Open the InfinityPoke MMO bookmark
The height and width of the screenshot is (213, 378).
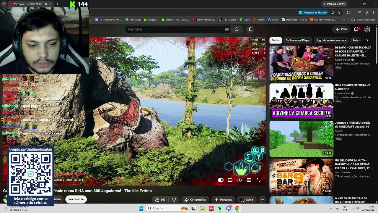click(204, 20)
